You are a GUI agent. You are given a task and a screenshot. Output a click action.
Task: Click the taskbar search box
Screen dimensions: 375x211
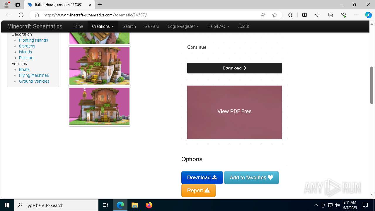tap(56, 205)
